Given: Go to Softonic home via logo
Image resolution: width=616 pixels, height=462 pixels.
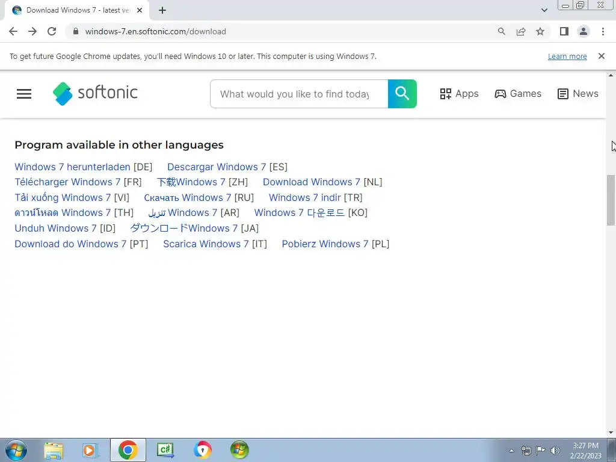Looking at the screenshot, I should click(95, 93).
